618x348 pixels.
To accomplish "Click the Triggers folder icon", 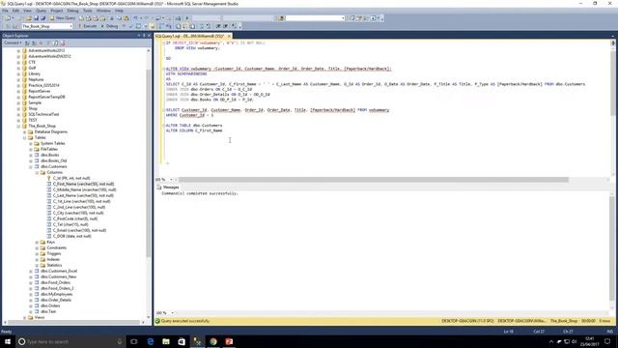I will click(42, 253).
